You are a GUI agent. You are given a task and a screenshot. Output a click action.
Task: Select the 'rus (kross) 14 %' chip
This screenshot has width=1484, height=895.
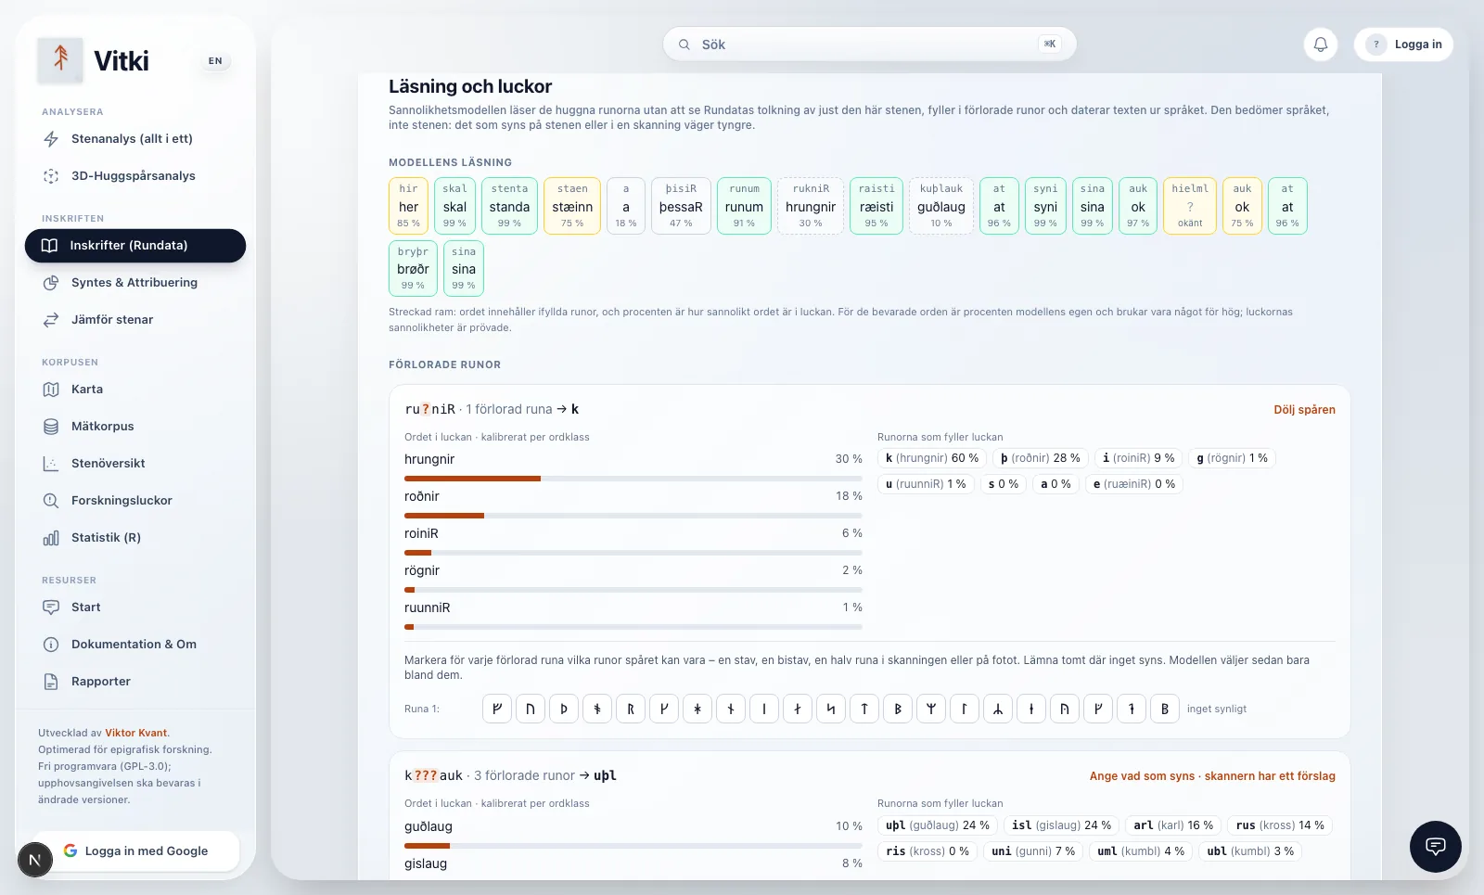(1280, 825)
